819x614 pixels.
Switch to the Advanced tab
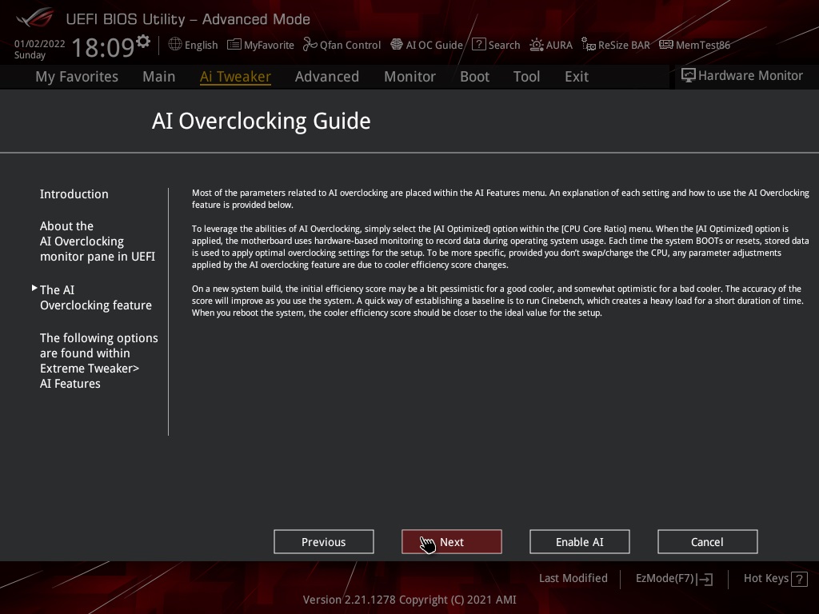(x=326, y=77)
